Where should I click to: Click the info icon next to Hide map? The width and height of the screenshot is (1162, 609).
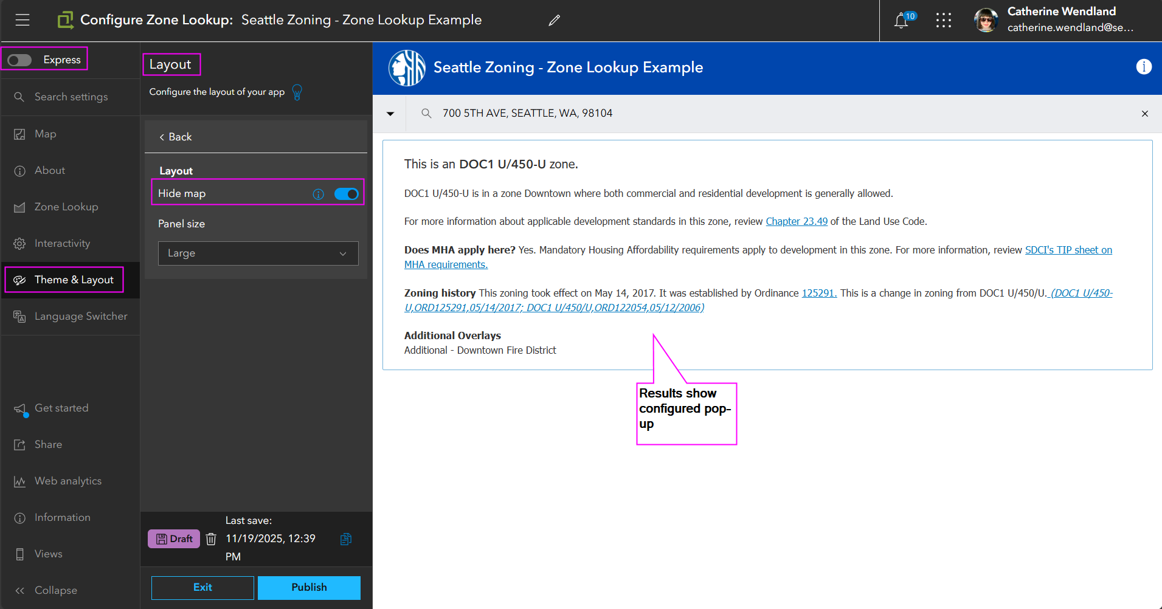318,194
